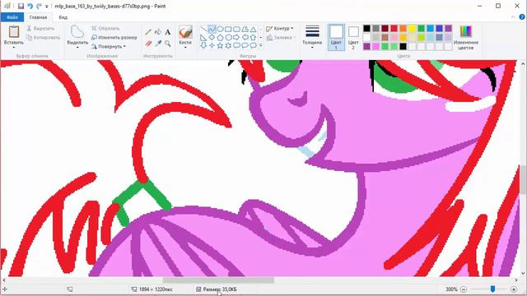Click the Redo arrow in title bar
Image resolution: width=527 pixels, height=296 pixels.
pos(39,6)
